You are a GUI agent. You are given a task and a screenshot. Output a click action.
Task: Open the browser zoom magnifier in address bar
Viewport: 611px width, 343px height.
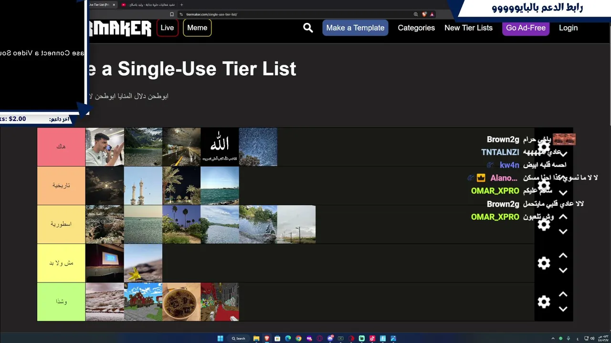point(416,14)
